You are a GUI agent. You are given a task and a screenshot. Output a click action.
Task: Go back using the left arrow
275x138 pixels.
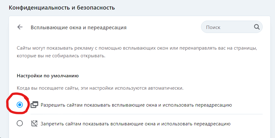tap(20, 27)
